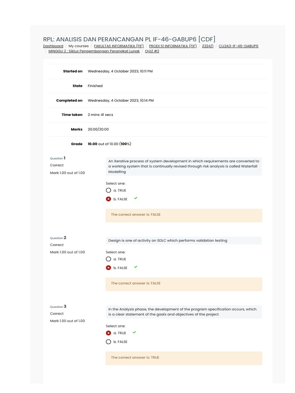Click the green checkmark beside Question 2 FALSE

pos(136,267)
